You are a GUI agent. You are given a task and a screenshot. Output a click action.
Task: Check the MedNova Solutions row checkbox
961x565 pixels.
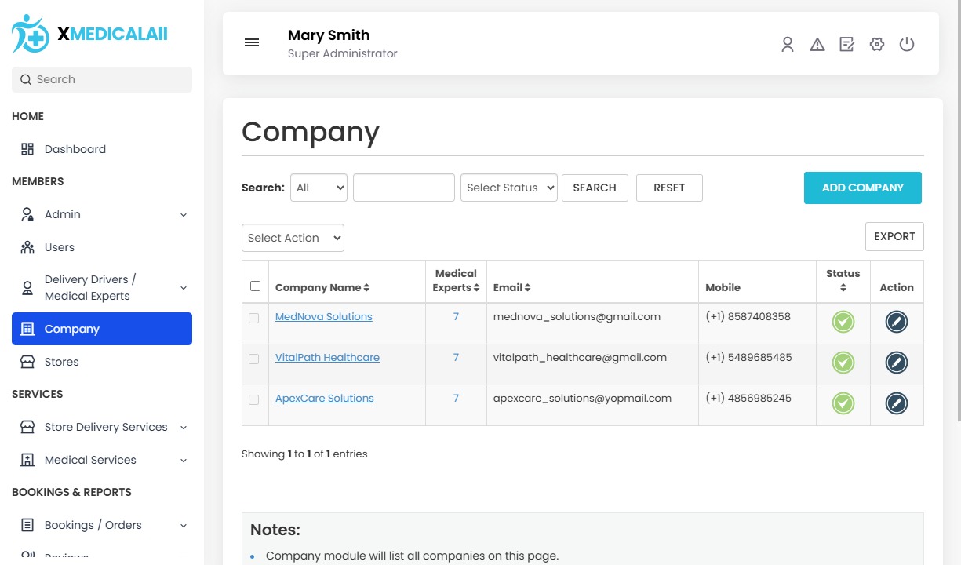253,319
